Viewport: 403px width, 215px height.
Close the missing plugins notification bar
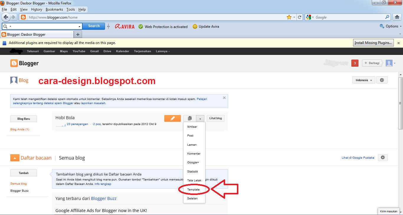398,43
